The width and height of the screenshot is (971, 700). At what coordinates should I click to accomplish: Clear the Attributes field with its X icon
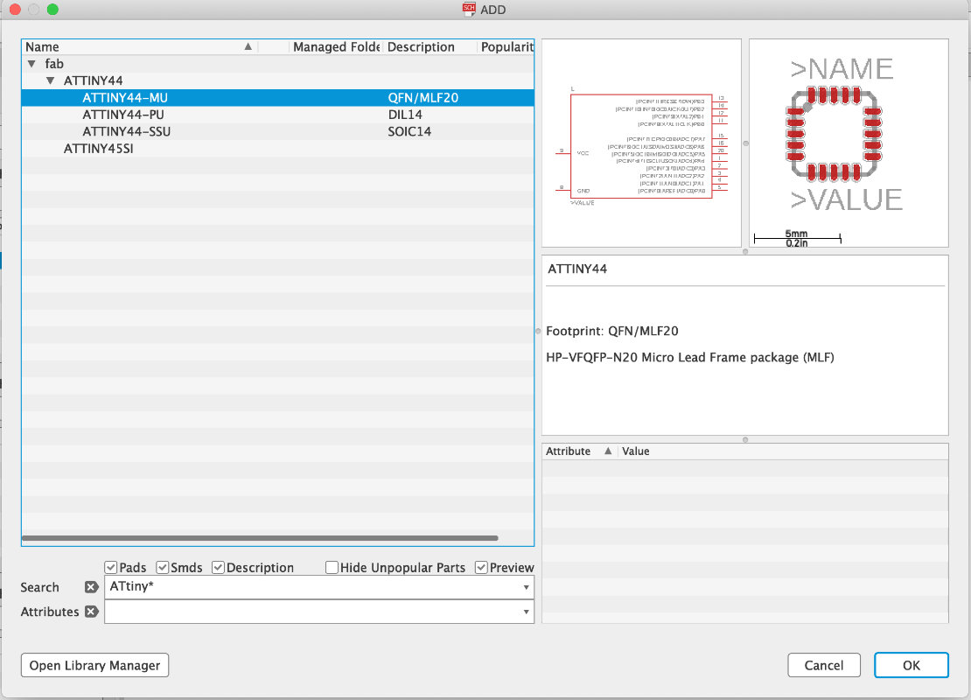pos(92,612)
